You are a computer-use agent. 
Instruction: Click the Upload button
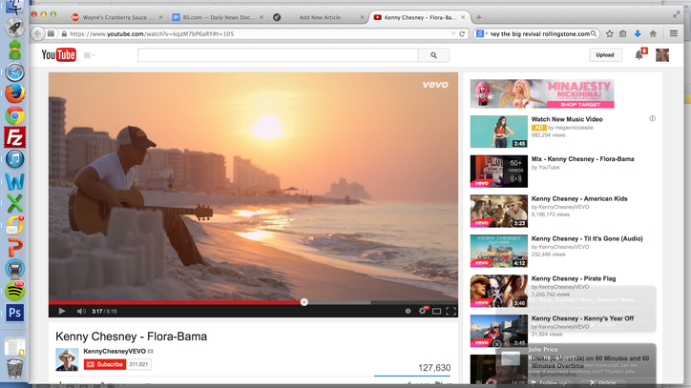[605, 55]
